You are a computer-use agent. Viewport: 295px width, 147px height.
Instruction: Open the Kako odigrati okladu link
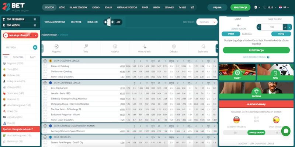pos(255,57)
